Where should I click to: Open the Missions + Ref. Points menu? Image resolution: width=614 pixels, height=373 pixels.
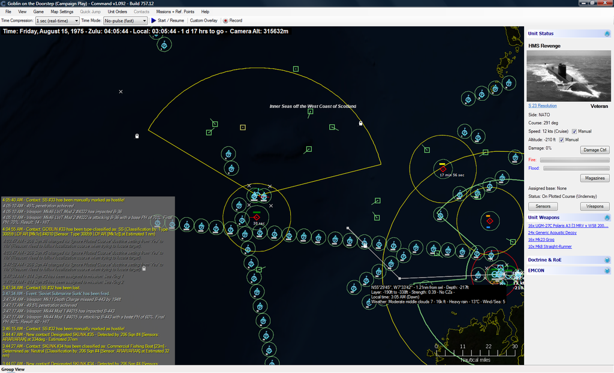tap(175, 11)
